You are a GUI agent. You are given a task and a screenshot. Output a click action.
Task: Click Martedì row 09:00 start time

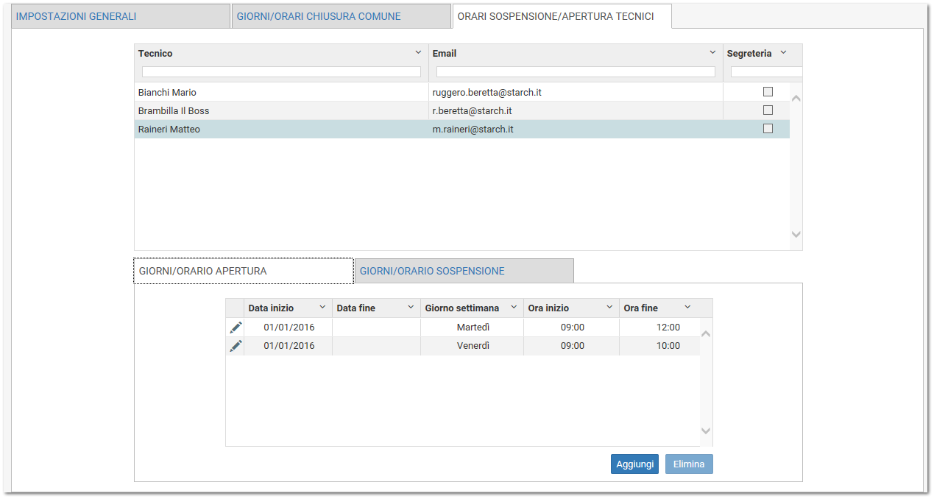pyautogui.click(x=572, y=328)
